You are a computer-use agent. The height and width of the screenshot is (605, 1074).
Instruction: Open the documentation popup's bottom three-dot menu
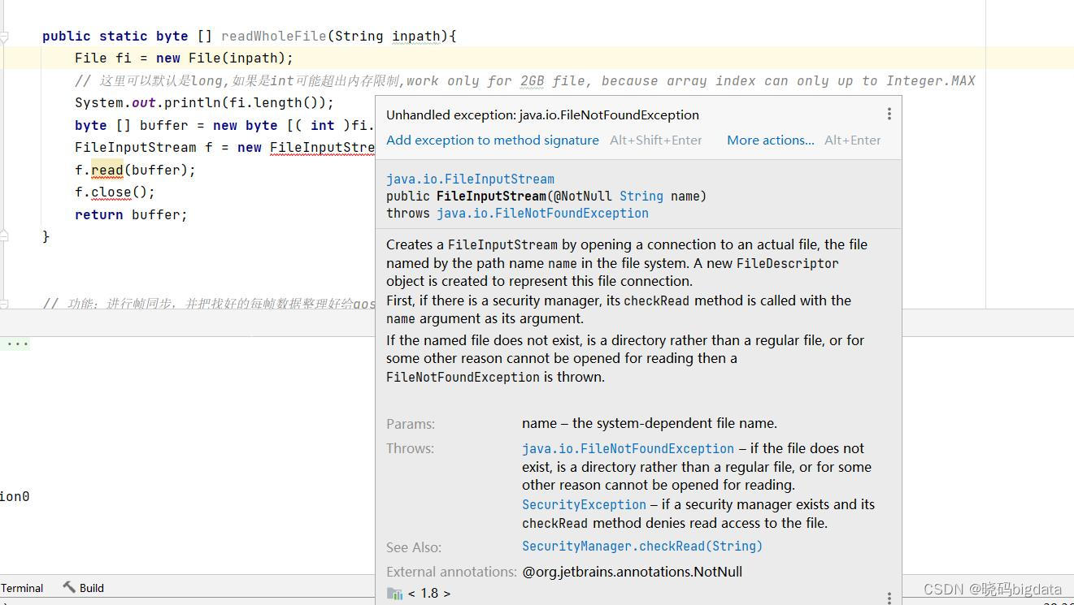point(889,598)
